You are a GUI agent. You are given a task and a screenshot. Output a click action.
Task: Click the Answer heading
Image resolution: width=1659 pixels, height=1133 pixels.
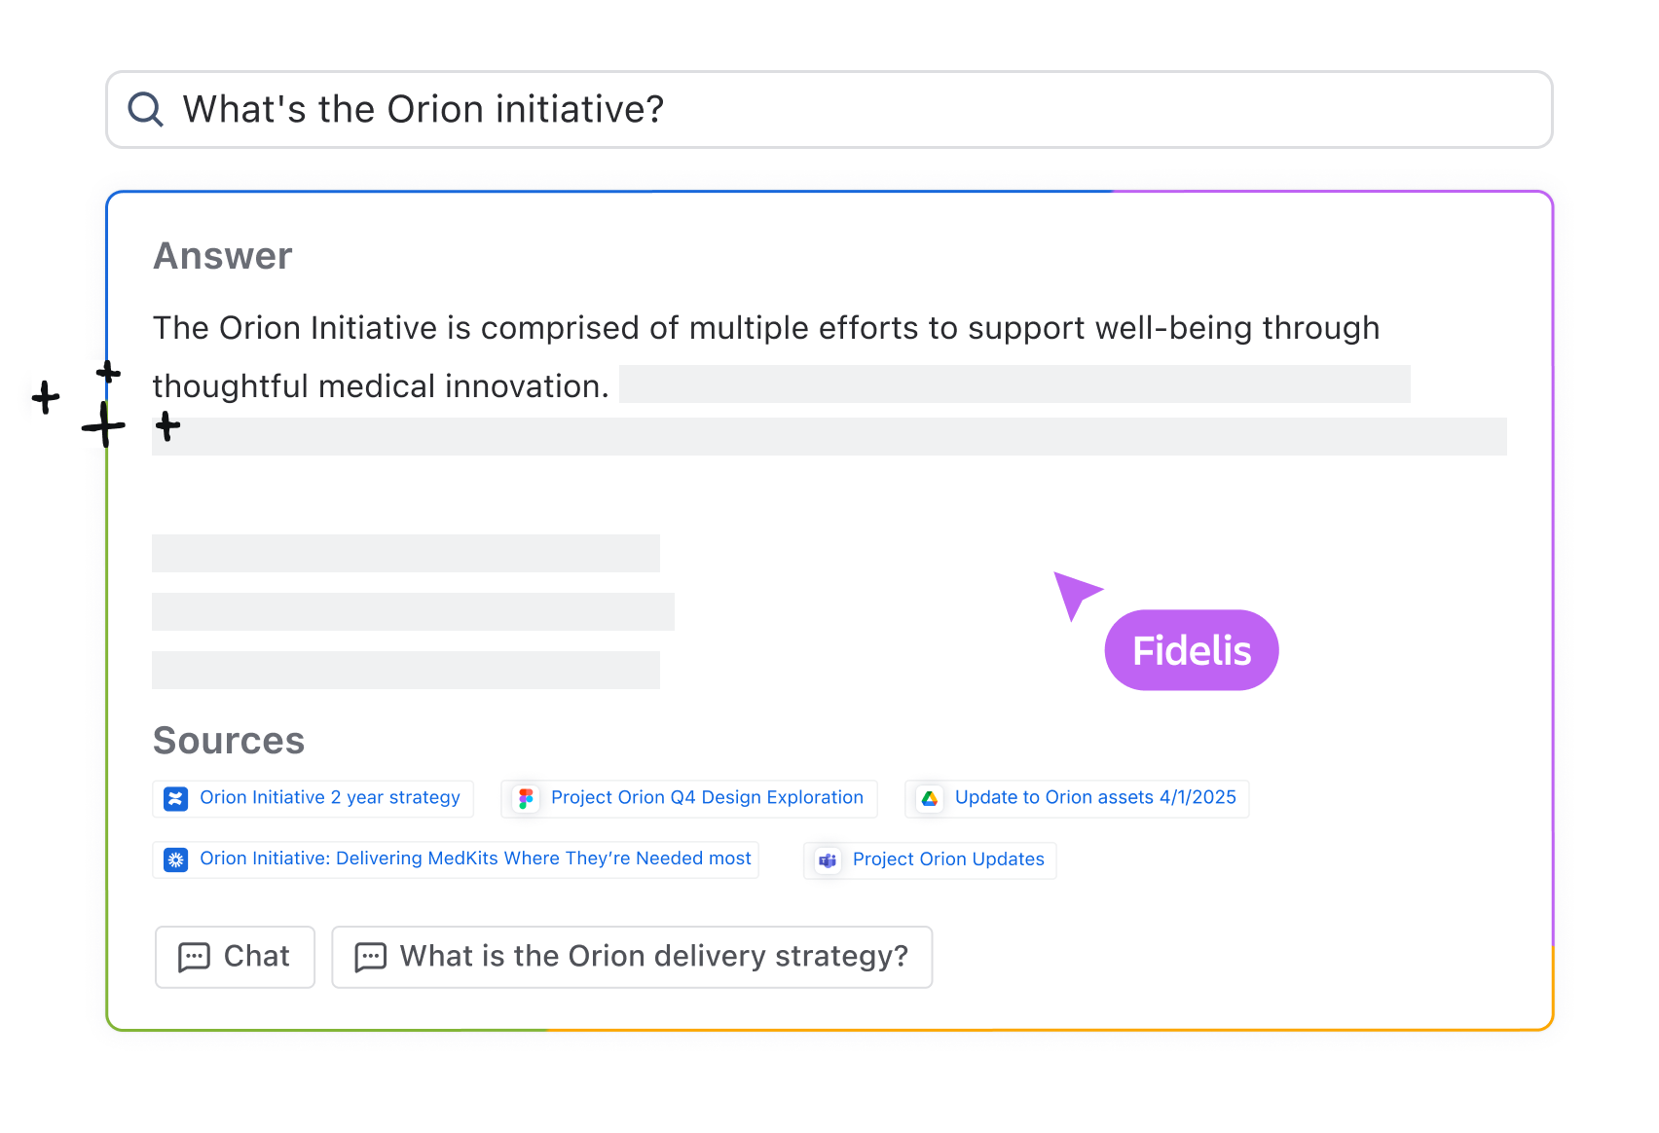pos(223,256)
